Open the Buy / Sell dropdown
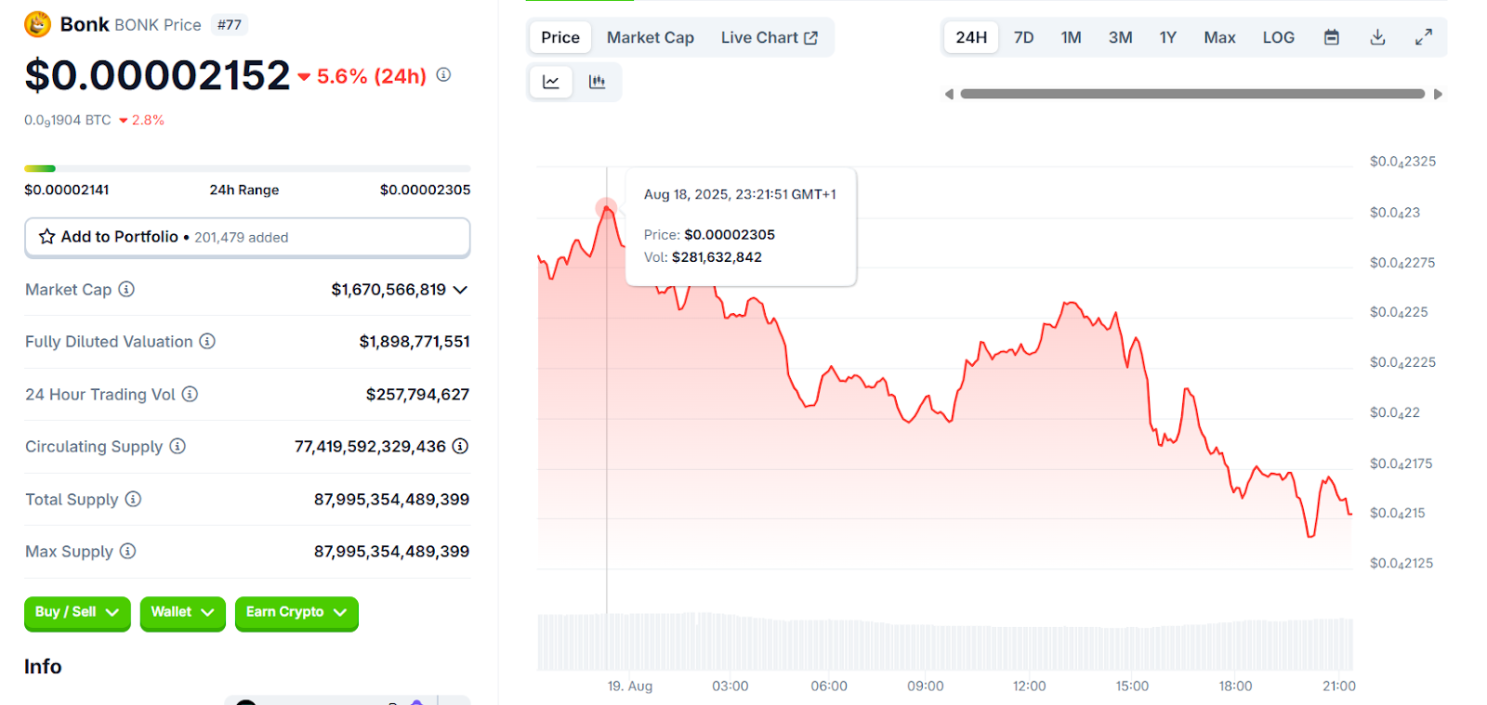This screenshot has width=1487, height=705. click(x=77, y=612)
